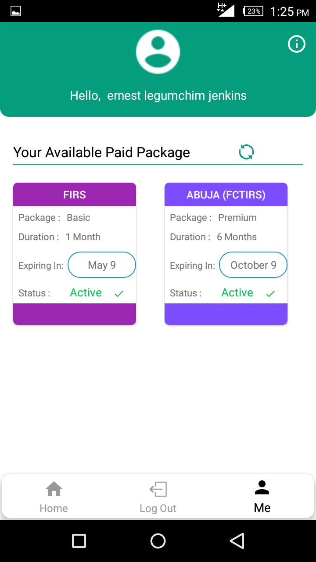Viewport: 316px width, 562px height.
Task: Refresh the available paid packages
Action: 246,152
